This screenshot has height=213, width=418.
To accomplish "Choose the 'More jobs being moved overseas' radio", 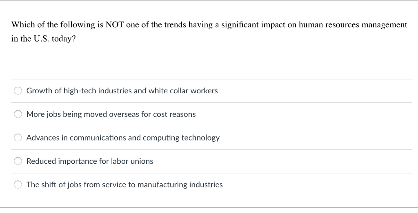I will pyautogui.click(x=18, y=114).
